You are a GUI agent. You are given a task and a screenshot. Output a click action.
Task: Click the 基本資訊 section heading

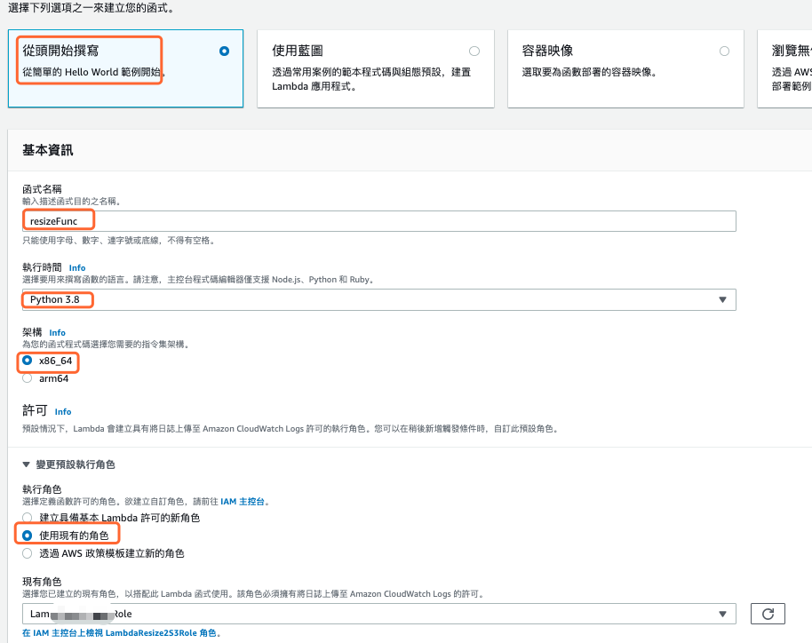pos(48,150)
